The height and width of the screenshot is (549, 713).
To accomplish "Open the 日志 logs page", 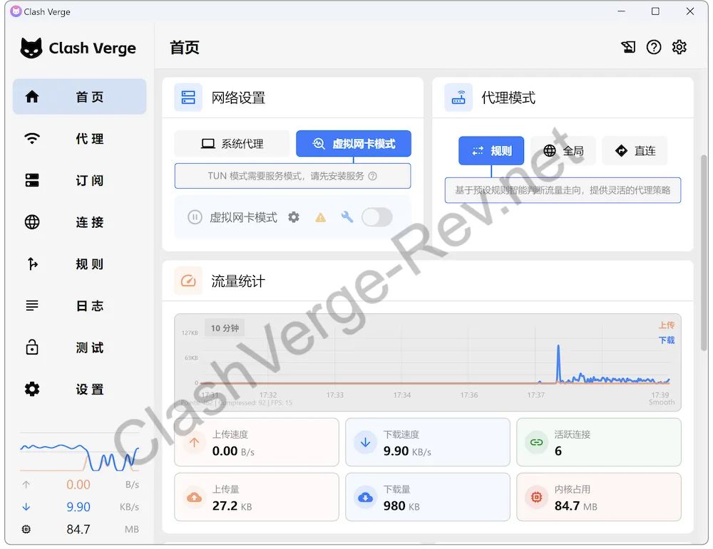I will pos(80,305).
